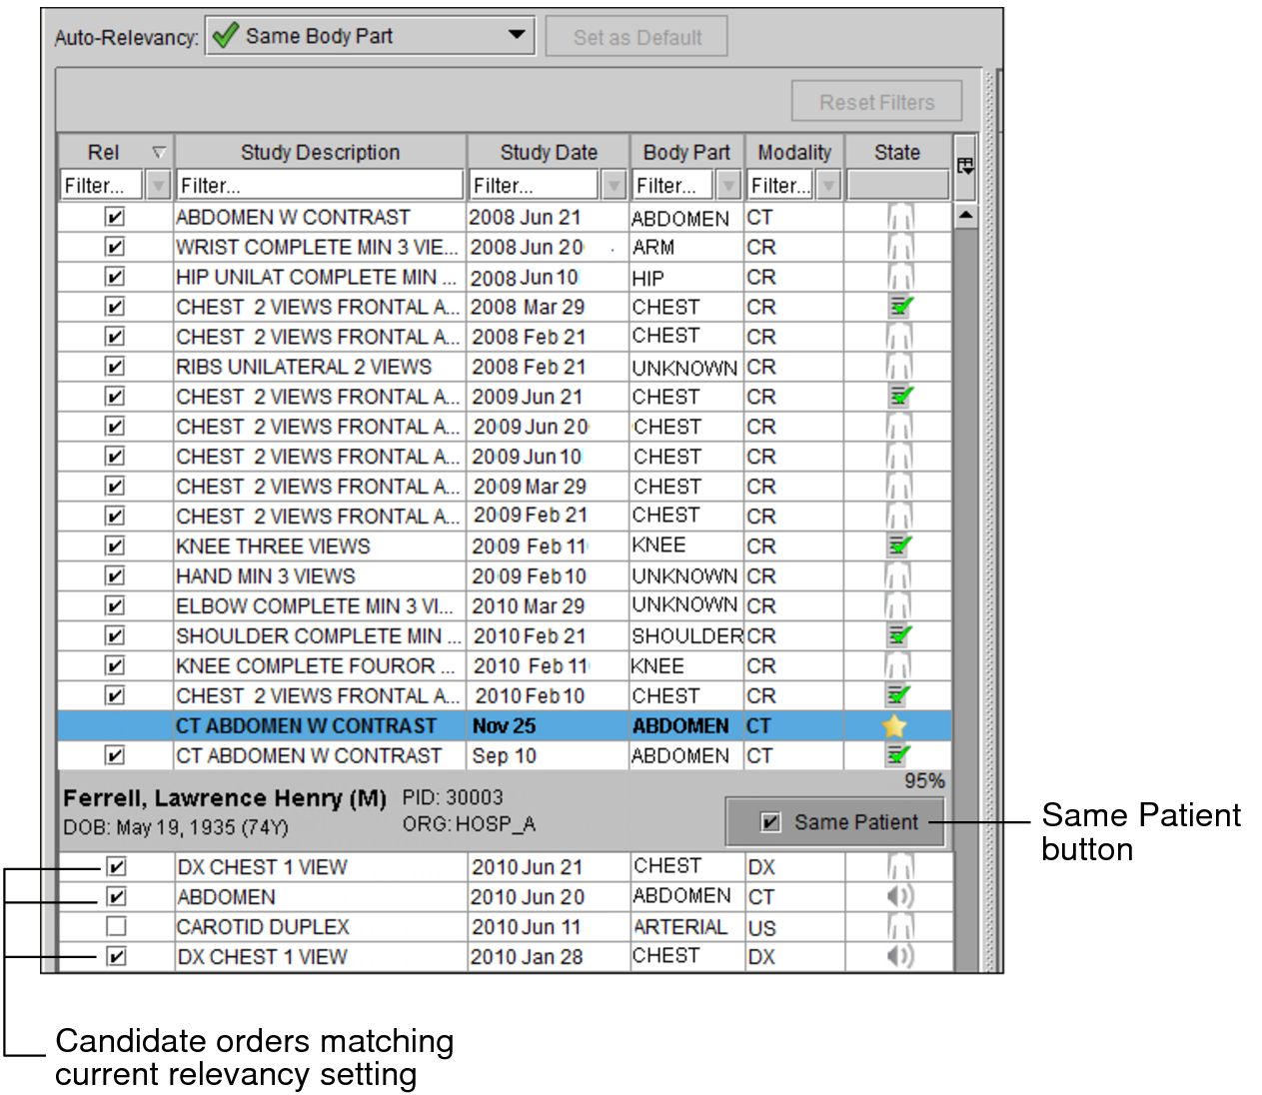1262x1095 pixels.
Task: Click speaker state icon for ABDOMEN 2010 Jun 20
Action: tap(899, 897)
